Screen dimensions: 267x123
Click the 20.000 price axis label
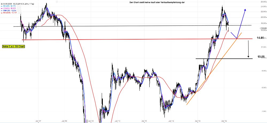click(x=264, y=17)
